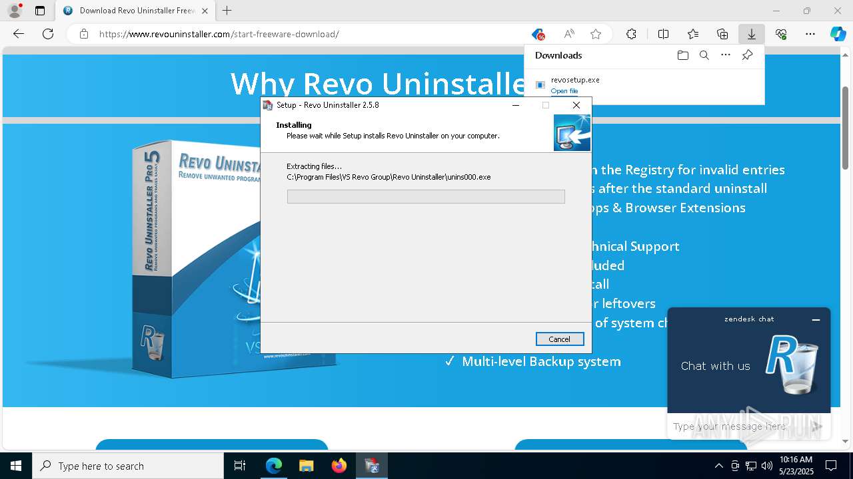Show hidden system tray icons

click(718, 466)
